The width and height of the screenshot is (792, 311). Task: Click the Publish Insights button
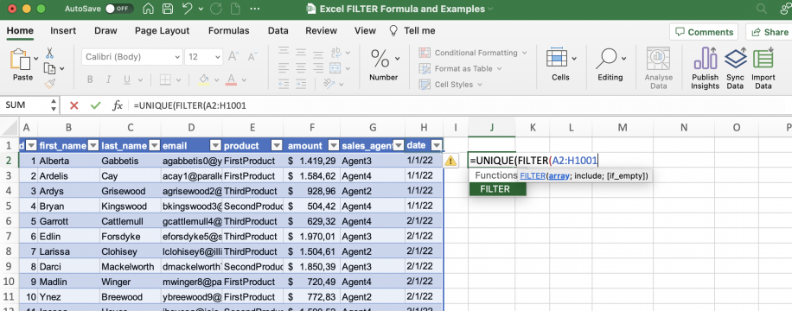click(706, 68)
